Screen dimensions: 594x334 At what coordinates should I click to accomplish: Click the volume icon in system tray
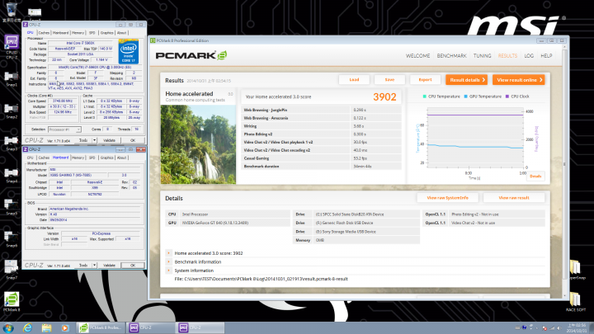[x=559, y=328]
